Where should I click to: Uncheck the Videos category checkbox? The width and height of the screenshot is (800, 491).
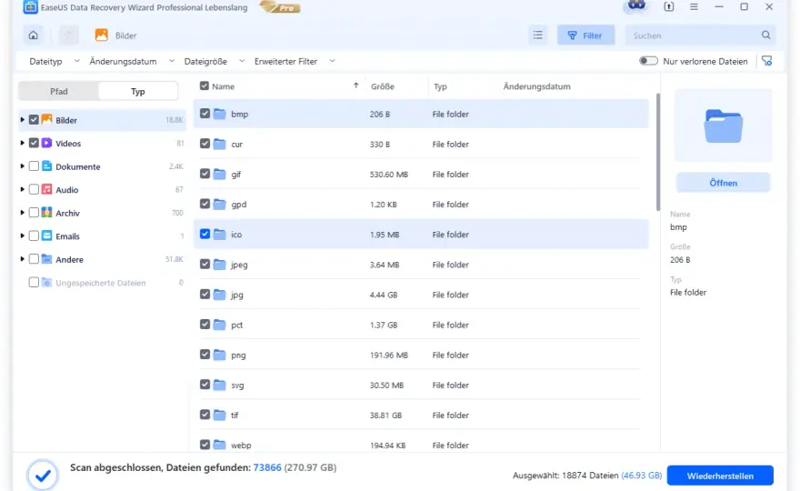(x=34, y=143)
